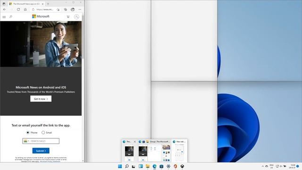This screenshot has width=302, height=170.
Task: Open the Microsoft site hamburger menu
Action: coord(4,17)
